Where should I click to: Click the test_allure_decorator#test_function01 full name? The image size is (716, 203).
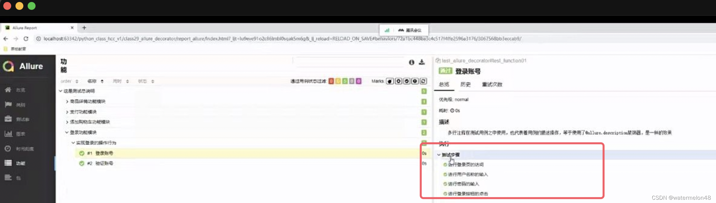(484, 60)
